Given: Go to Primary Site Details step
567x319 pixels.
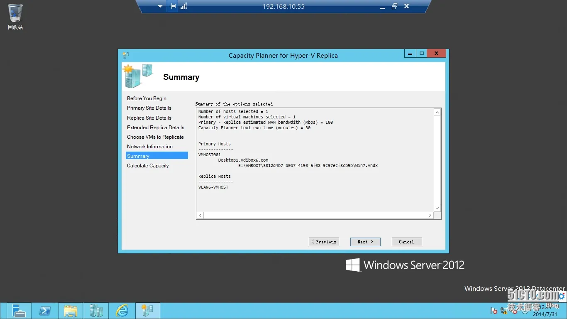Looking at the screenshot, I should click(149, 108).
